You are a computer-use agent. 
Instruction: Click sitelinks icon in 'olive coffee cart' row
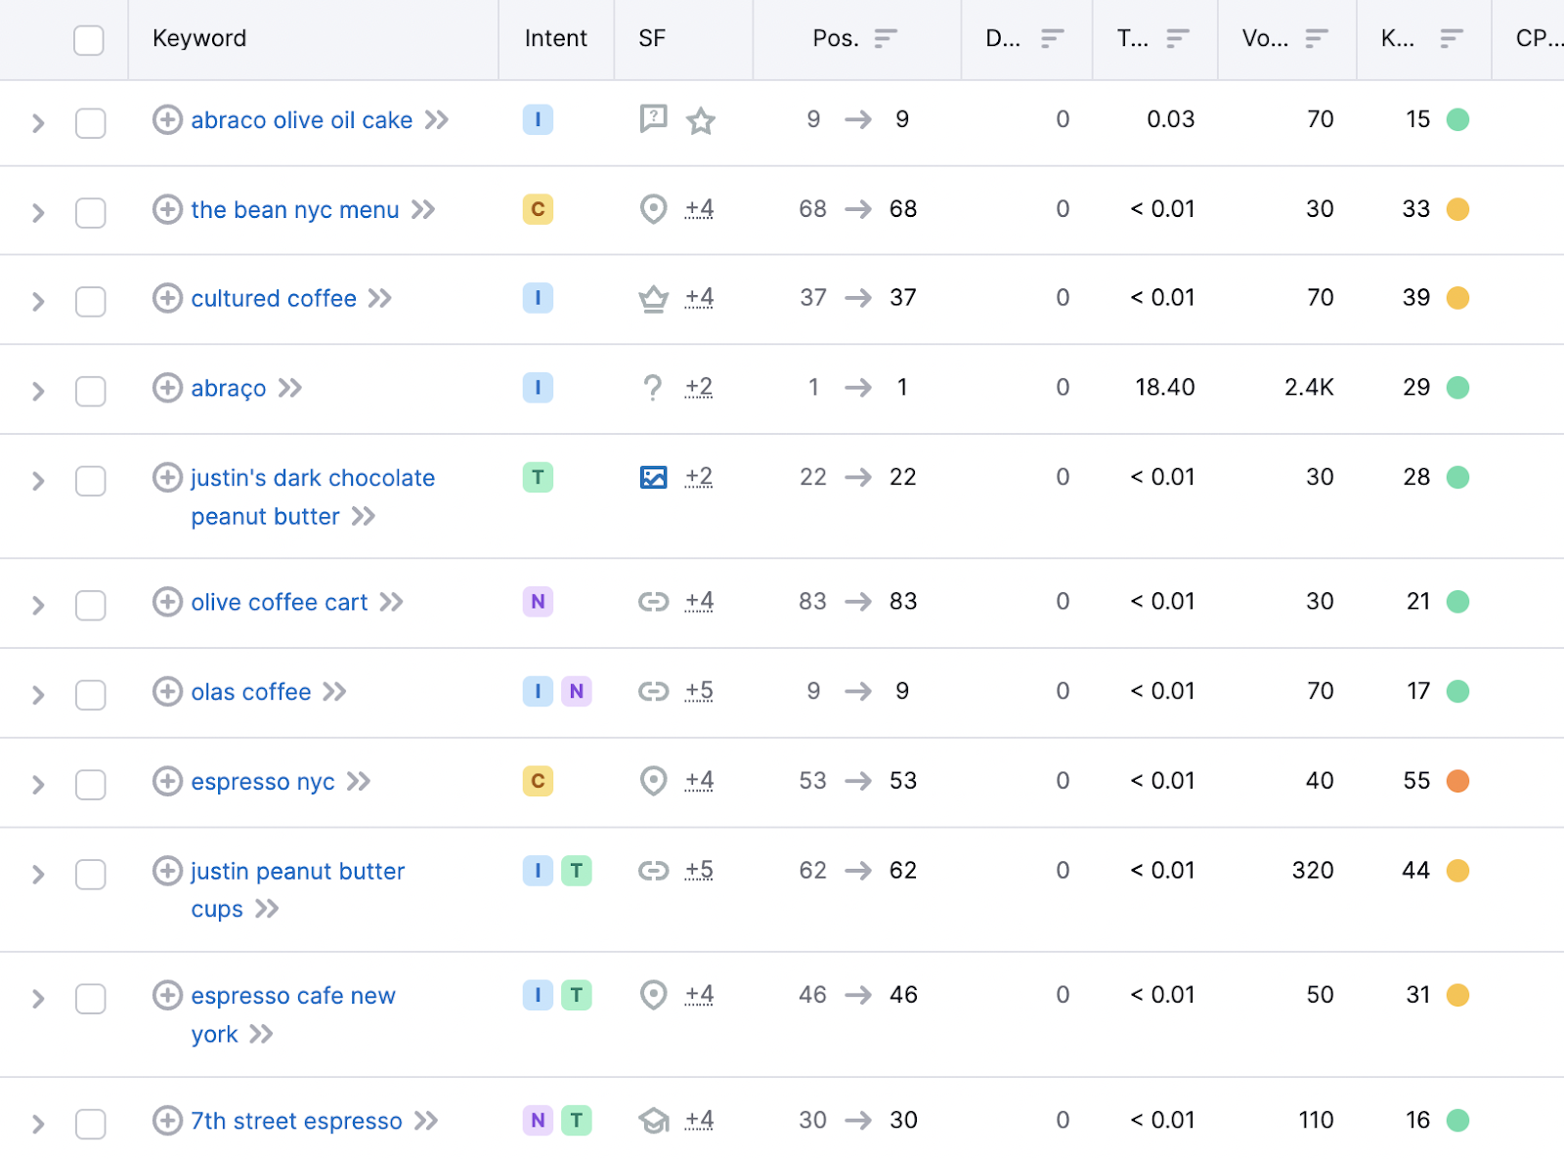tap(653, 602)
